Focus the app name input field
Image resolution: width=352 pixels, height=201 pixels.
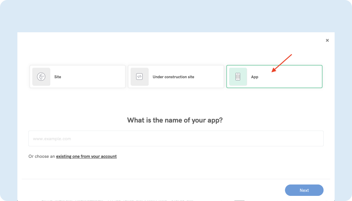coord(176,139)
